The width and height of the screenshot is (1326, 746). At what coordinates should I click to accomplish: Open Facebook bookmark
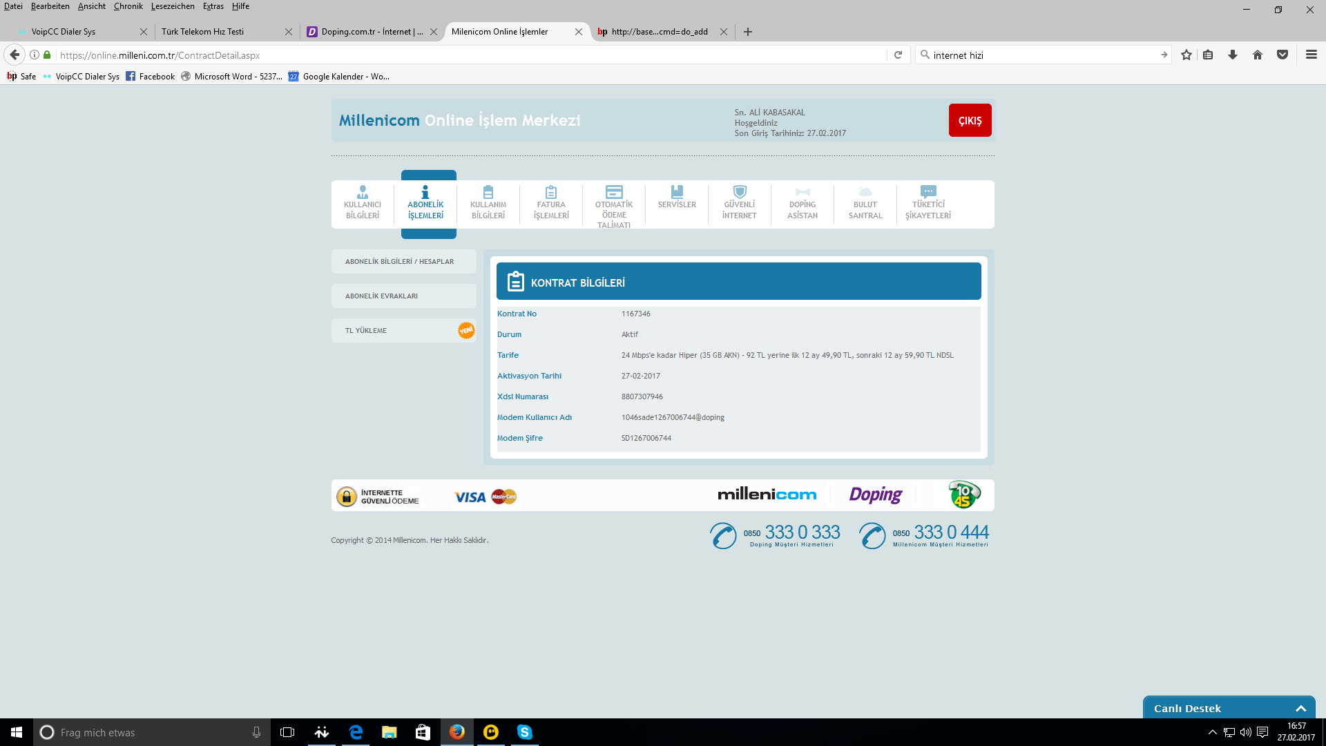[x=151, y=77]
